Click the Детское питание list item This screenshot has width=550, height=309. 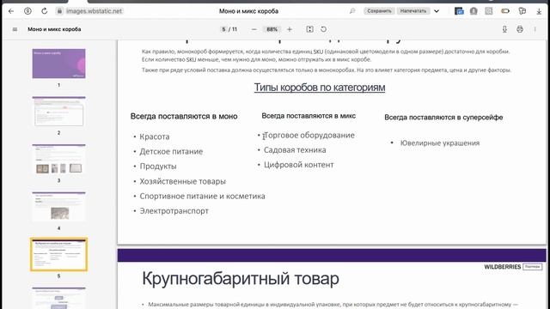[171, 152]
